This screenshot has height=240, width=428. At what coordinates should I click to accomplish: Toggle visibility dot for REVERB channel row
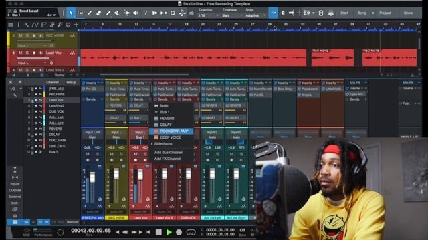(x=35, y=129)
